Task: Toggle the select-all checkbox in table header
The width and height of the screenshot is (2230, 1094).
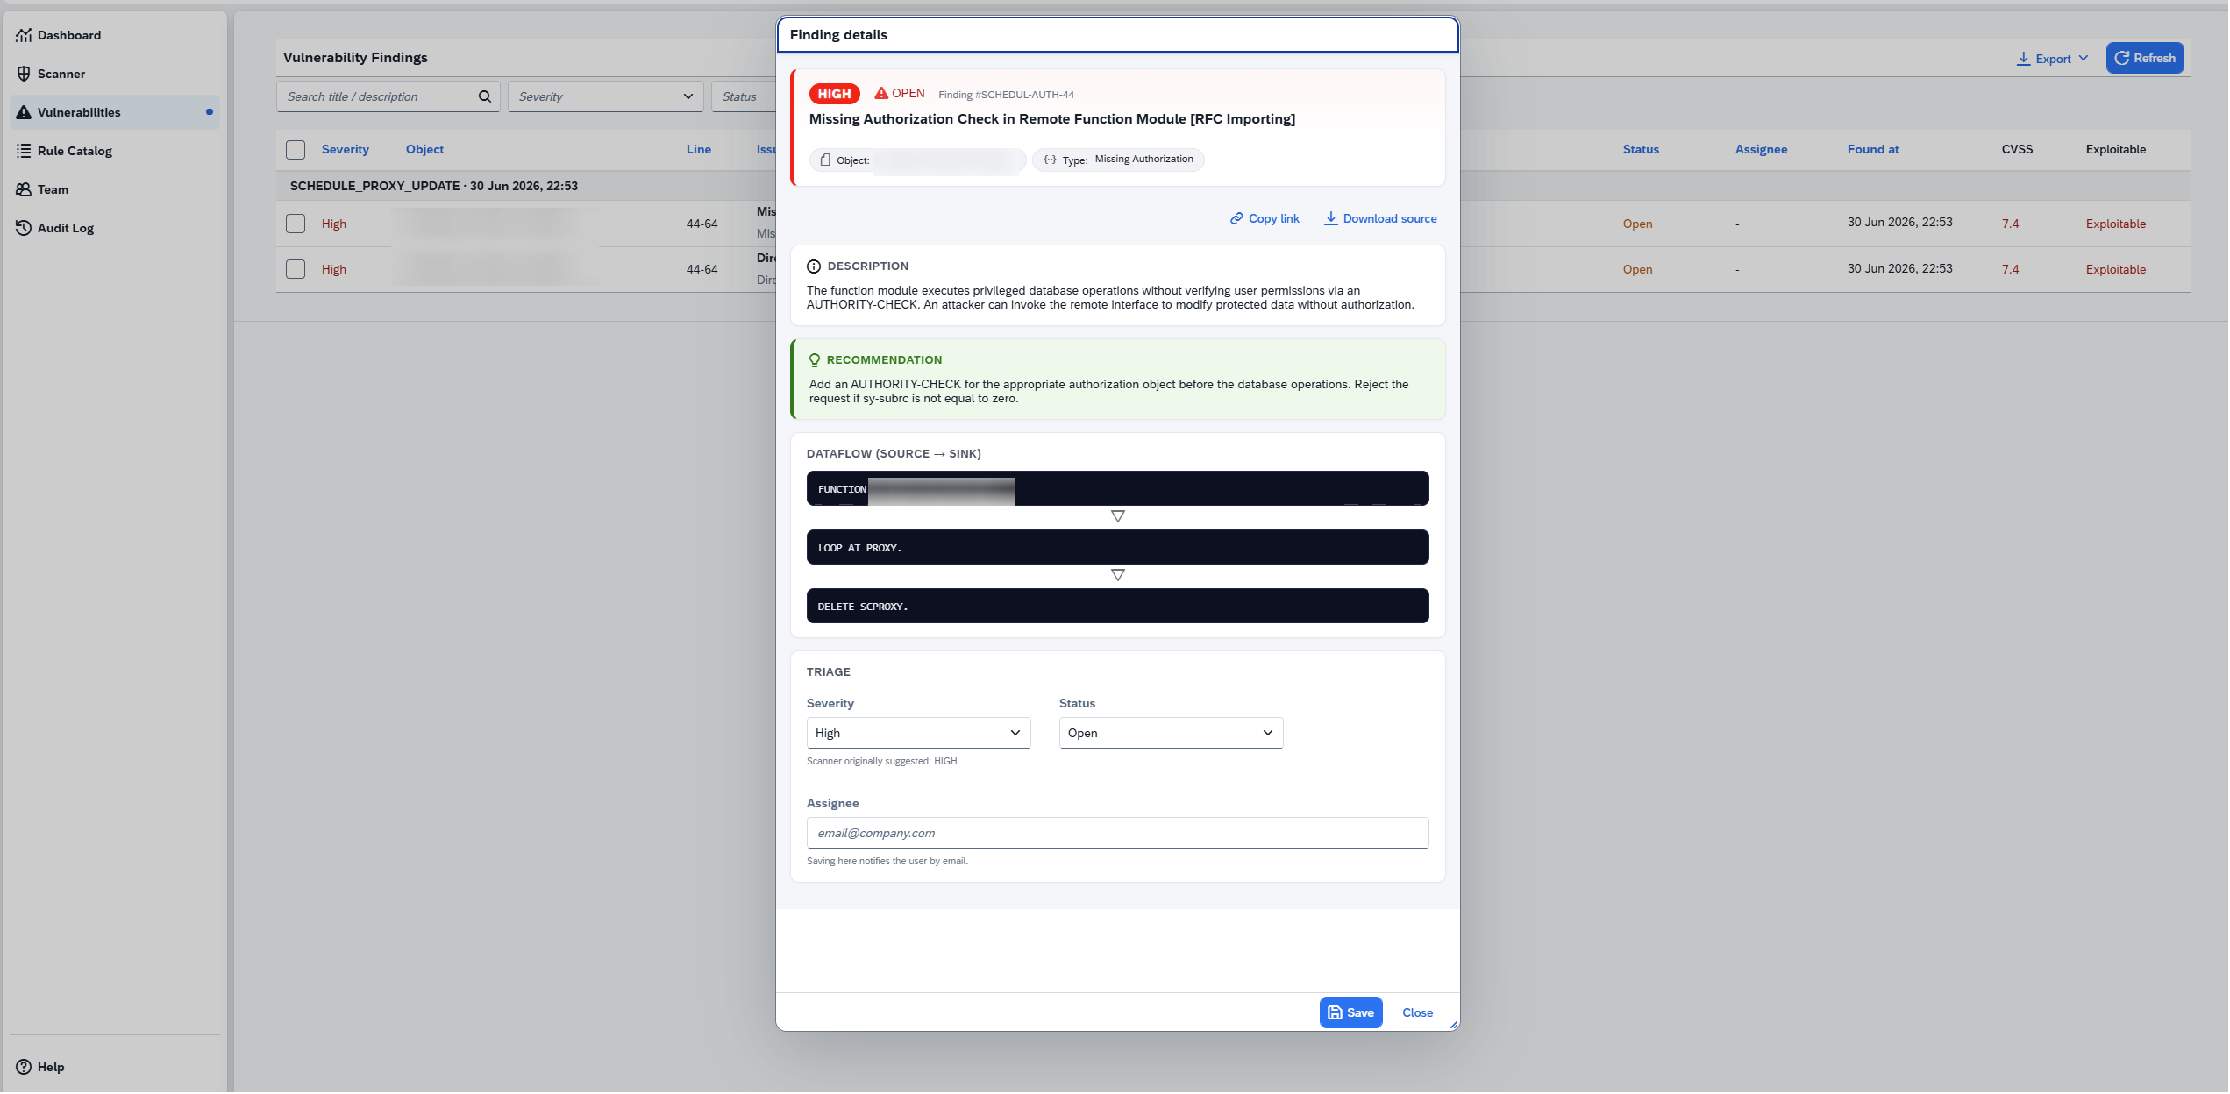Action: [296, 150]
